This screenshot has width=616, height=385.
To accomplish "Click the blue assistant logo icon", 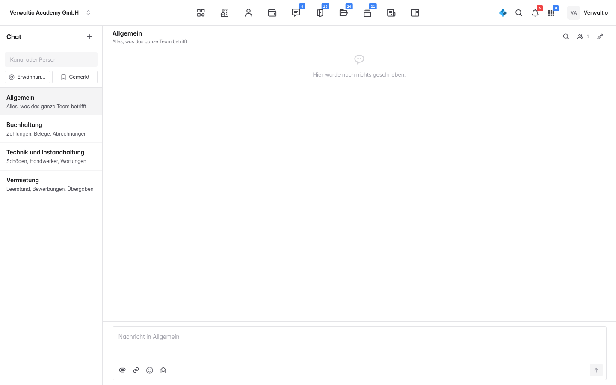I will click(x=503, y=13).
